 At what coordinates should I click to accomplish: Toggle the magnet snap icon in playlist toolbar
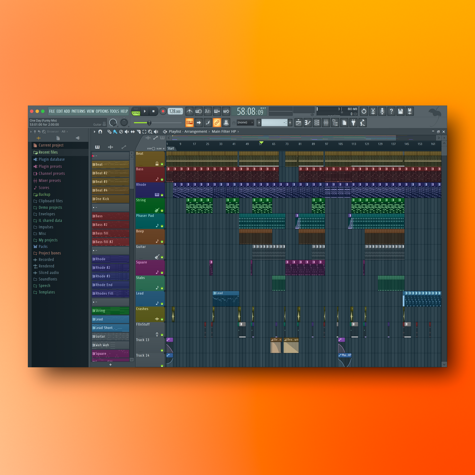[x=100, y=132]
